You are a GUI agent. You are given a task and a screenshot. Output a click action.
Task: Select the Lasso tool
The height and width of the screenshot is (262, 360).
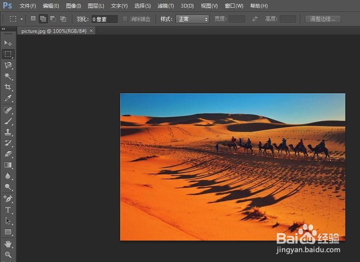(x=8, y=65)
